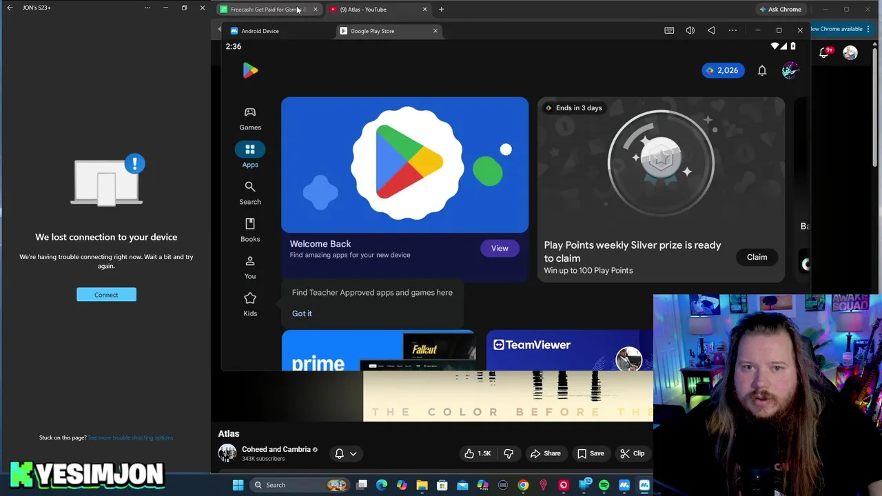Open File Explorer from taskbar

click(422, 485)
